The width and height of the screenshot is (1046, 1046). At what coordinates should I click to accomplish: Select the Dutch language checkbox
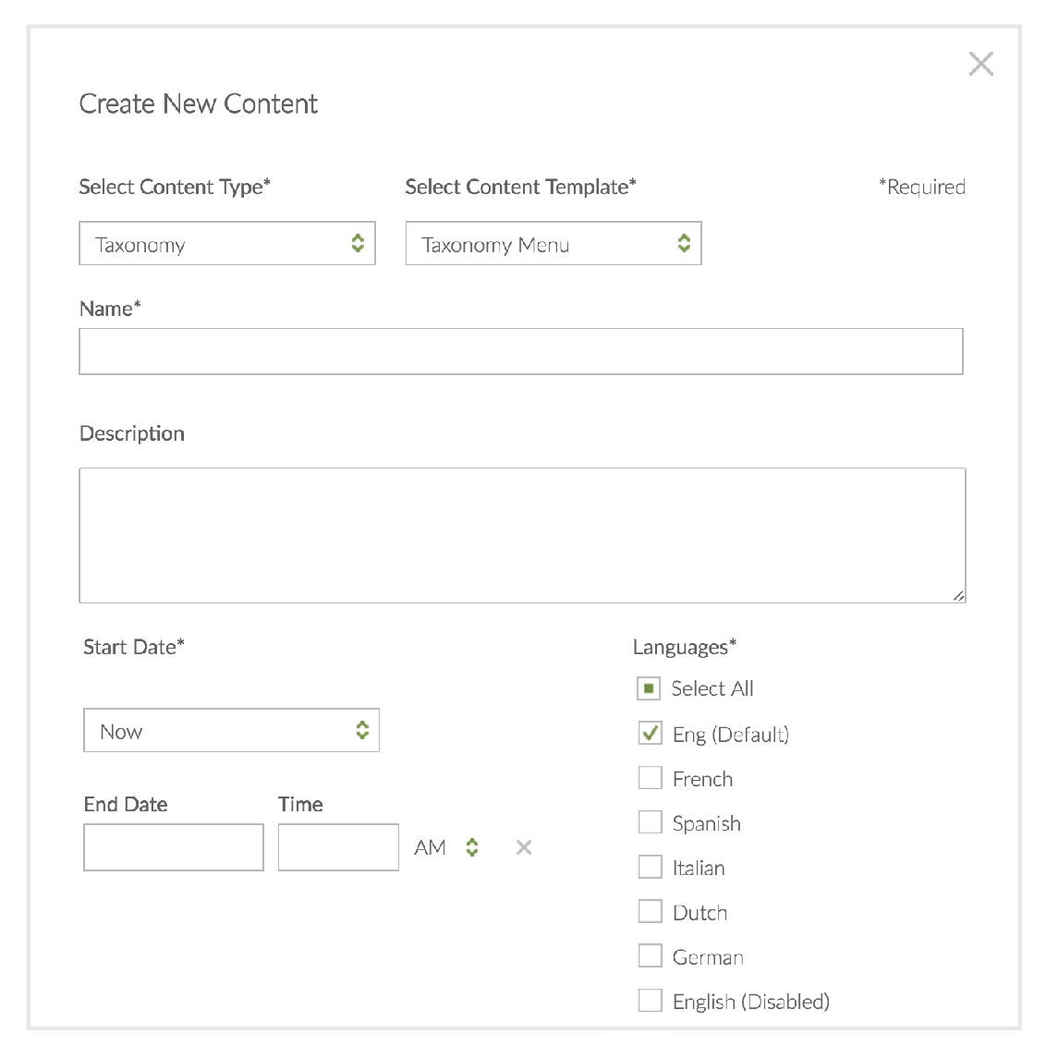tap(651, 912)
